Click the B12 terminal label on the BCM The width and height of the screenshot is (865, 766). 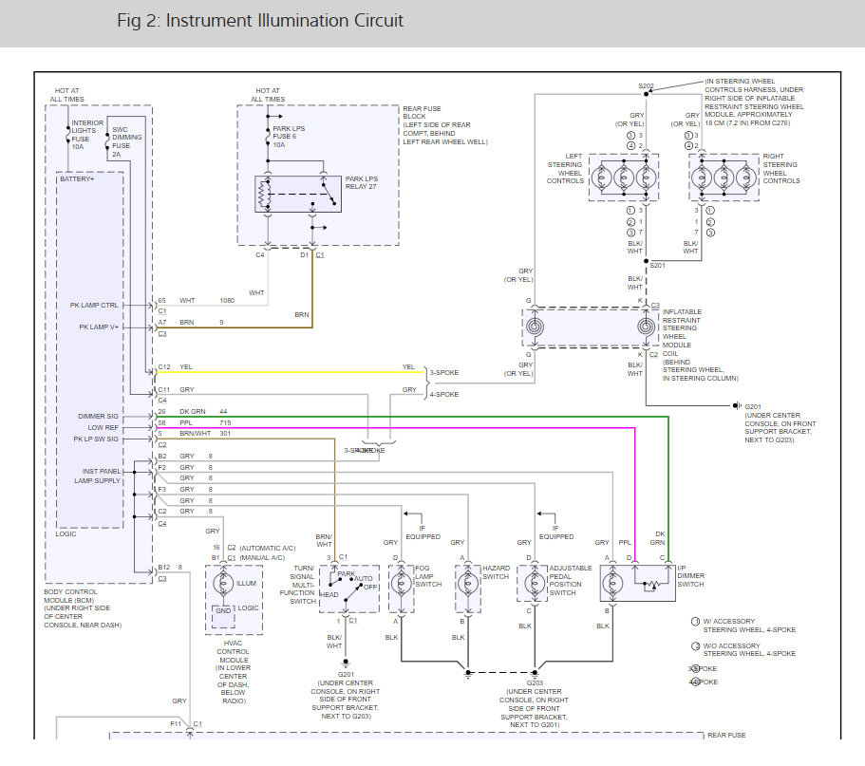click(x=164, y=567)
